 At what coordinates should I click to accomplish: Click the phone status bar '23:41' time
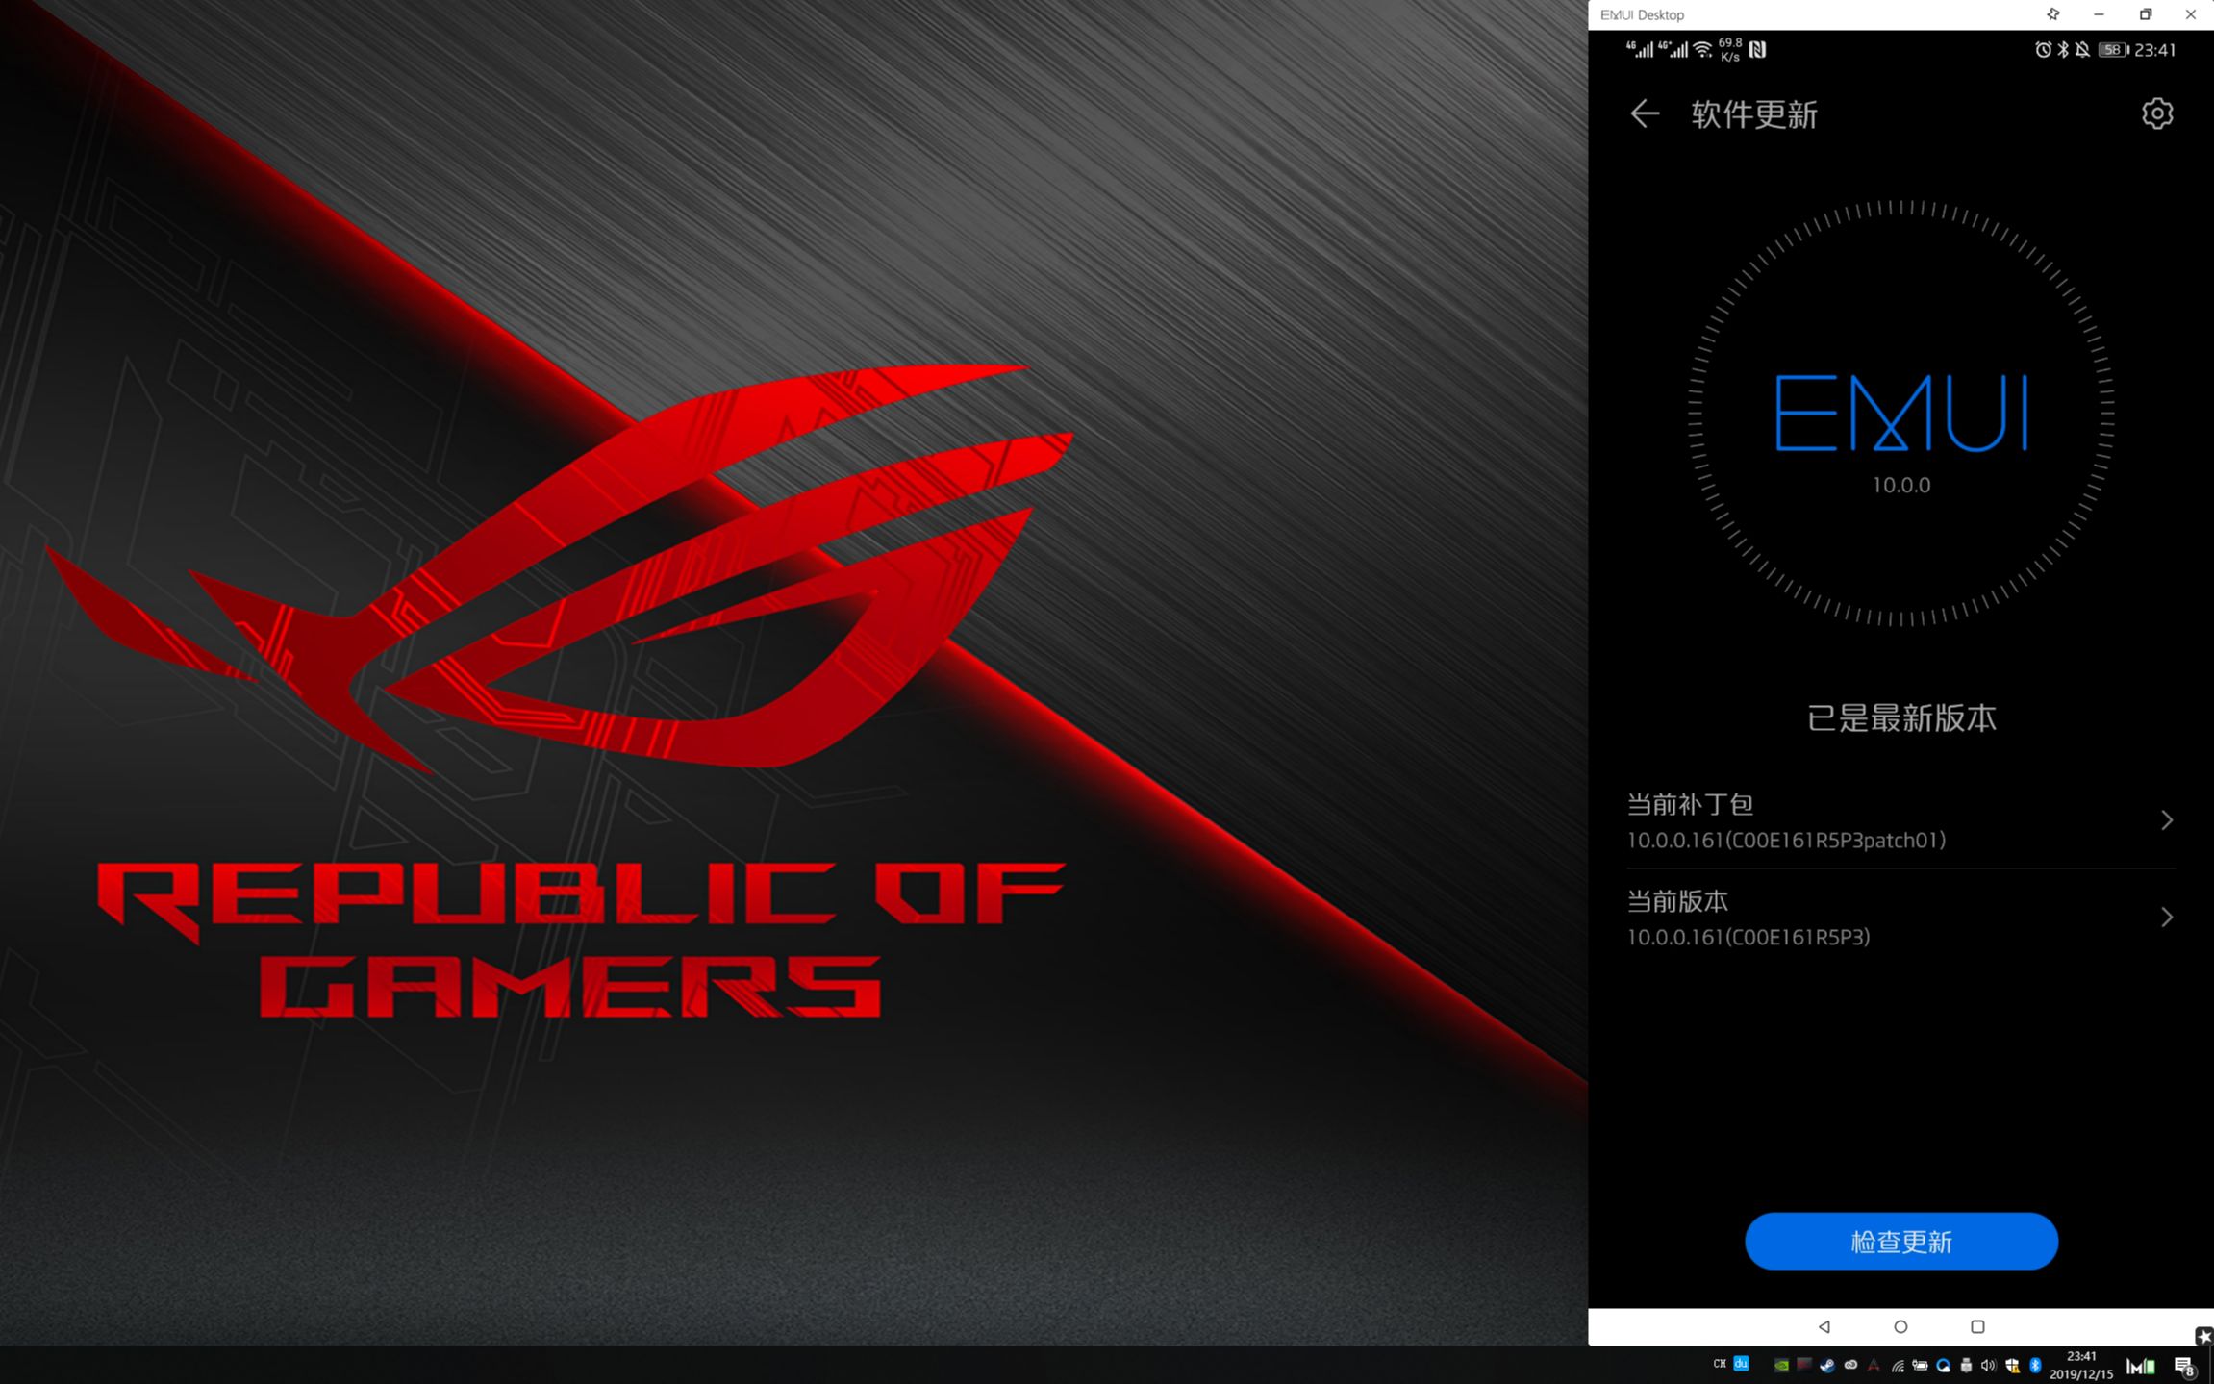2154,50
